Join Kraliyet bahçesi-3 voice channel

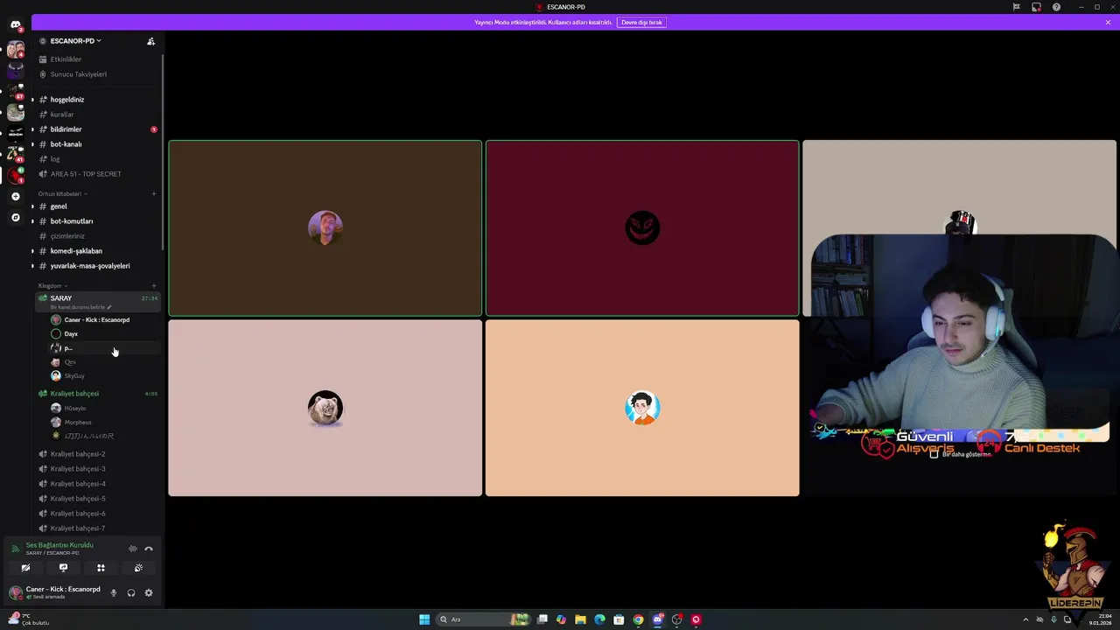pyautogui.click(x=78, y=469)
